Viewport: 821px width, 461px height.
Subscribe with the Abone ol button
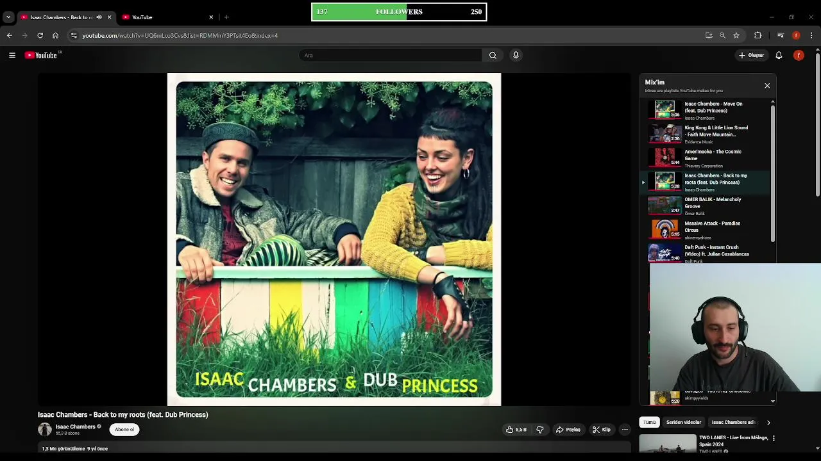pyautogui.click(x=124, y=430)
